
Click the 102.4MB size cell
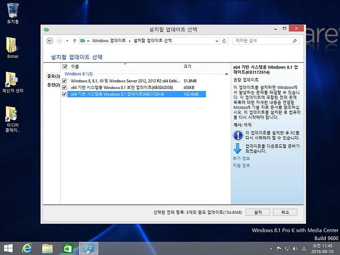click(x=191, y=94)
